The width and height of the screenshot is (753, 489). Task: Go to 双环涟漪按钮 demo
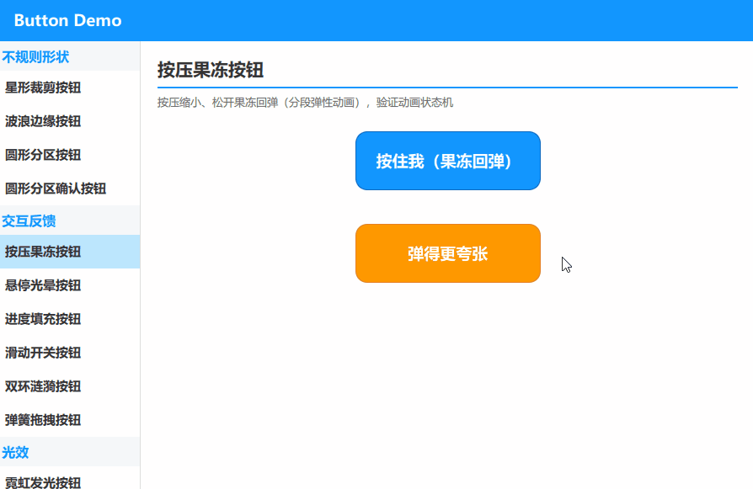click(70, 386)
